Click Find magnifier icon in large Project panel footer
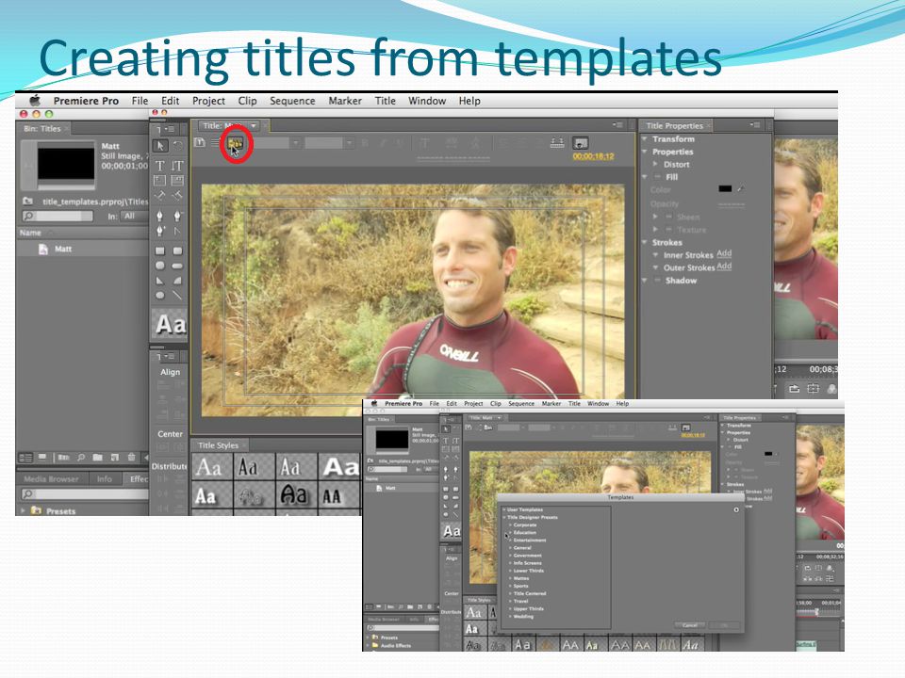The height and width of the screenshot is (678, 905). (81, 458)
